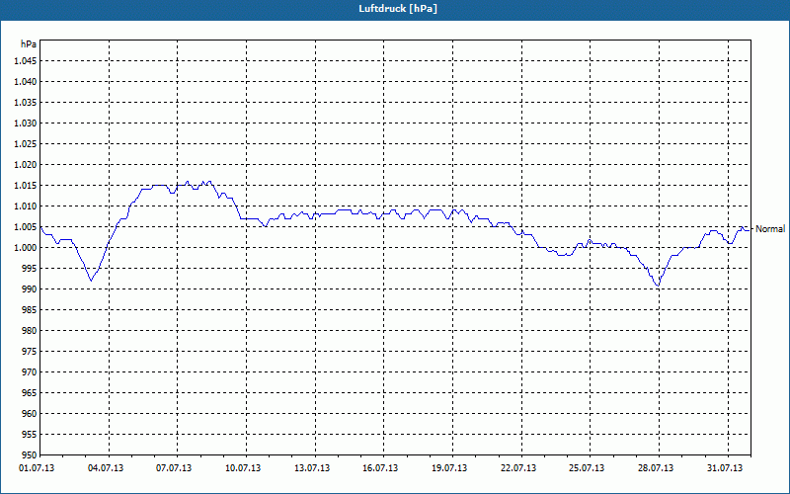This screenshot has width=790, height=494.
Task: Click the Normal series label
Action: (770, 229)
